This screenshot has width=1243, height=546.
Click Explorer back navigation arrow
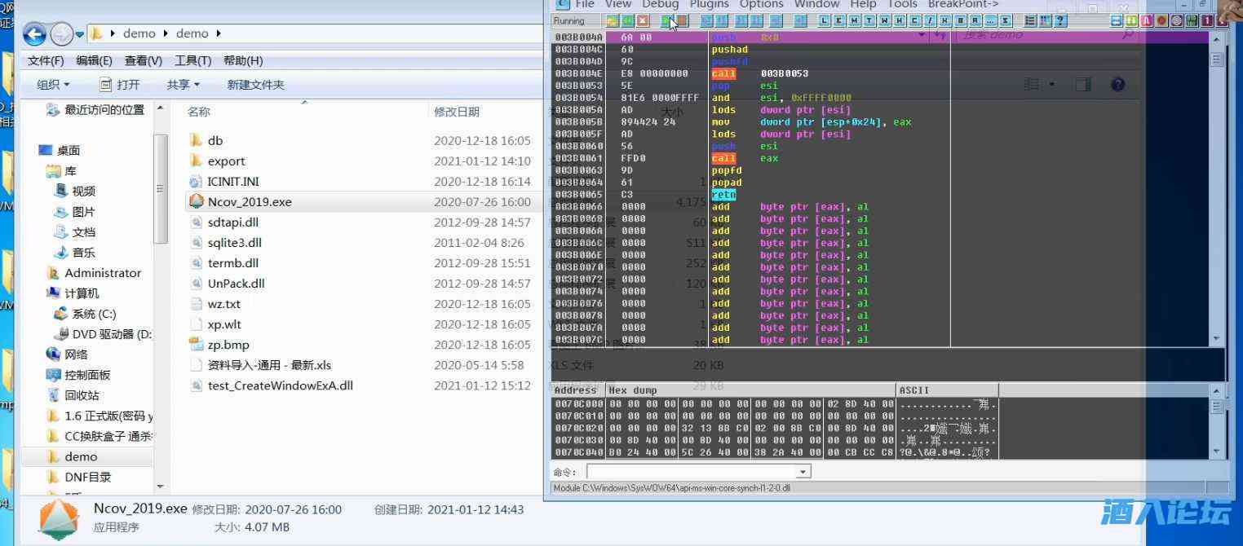click(x=33, y=34)
